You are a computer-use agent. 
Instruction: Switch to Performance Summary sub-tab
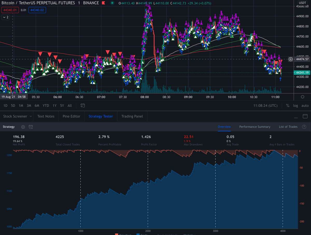(255, 127)
